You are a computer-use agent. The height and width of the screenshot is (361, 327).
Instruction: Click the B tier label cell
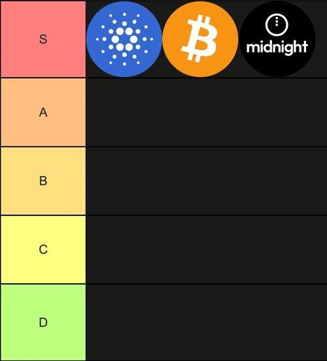(x=43, y=181)
